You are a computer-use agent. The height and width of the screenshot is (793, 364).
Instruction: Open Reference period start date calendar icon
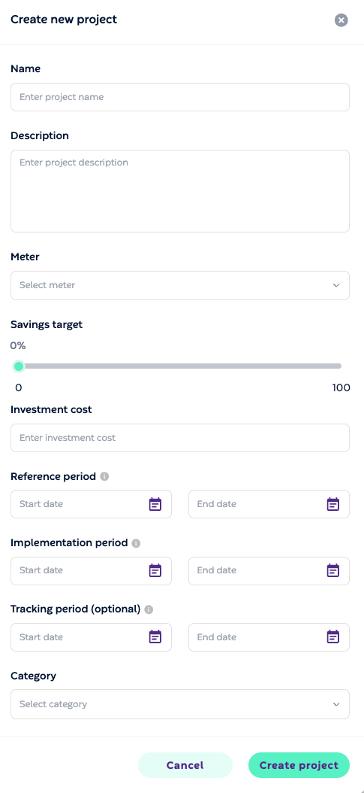click(155, 504)
